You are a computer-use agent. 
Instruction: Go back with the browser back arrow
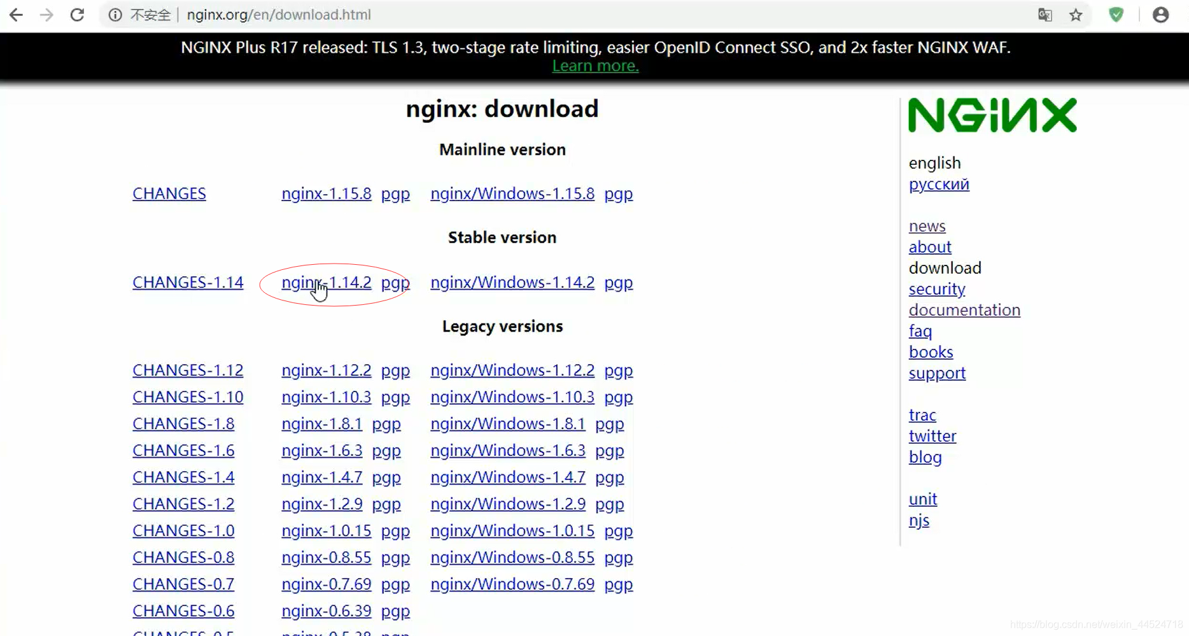[x=17, y=15]
